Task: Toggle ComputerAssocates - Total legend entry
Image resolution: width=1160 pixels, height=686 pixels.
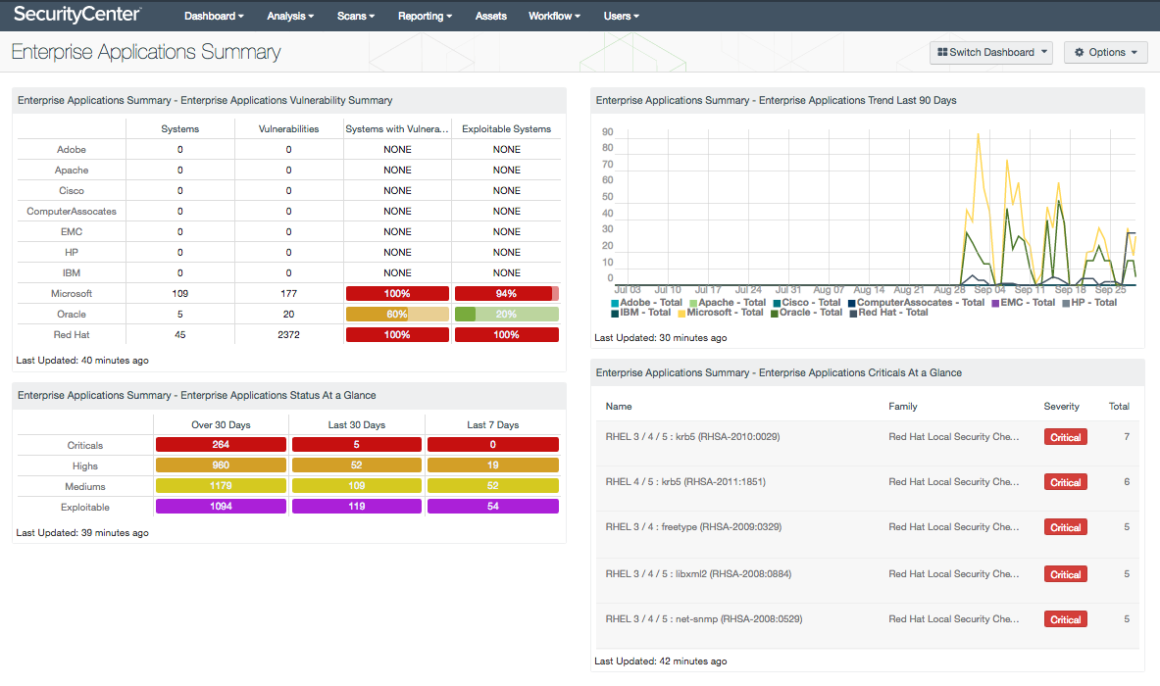Action: (916, 303)
